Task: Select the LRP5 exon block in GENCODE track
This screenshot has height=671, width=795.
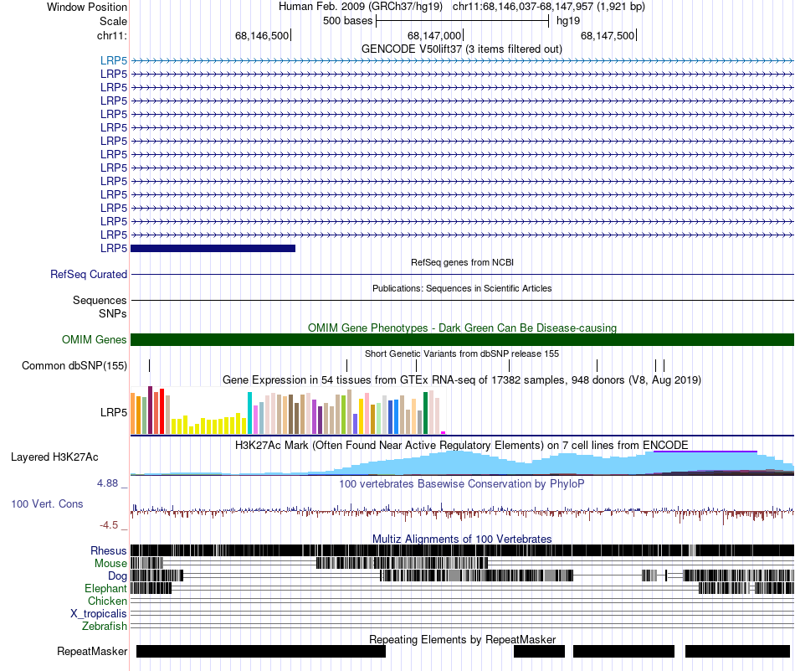Action: pyautogui.click(x=213, y=248)
